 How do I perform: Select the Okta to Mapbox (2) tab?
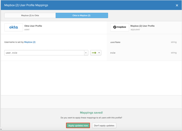82,15
